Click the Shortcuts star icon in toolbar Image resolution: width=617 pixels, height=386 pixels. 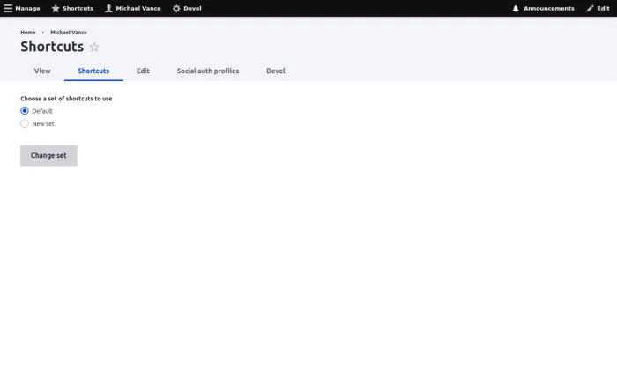pos(56,8)
